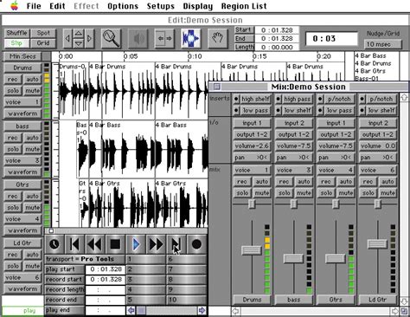The image size is (410, 317).
Task: Click the play start time field
Action: point(106,269)
